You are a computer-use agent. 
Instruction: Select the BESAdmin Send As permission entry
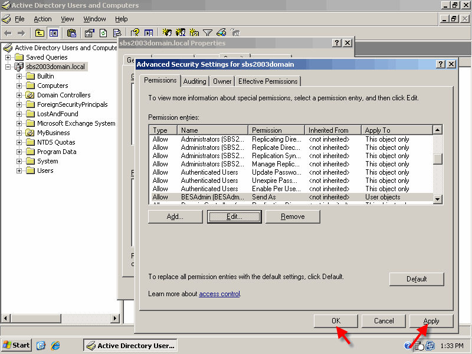[x=291, y=197]
